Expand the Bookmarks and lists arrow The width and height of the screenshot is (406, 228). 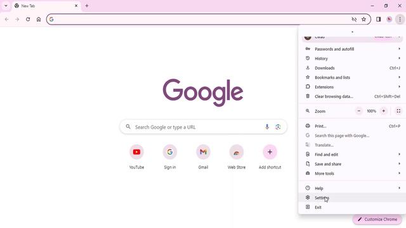(399, 77)
